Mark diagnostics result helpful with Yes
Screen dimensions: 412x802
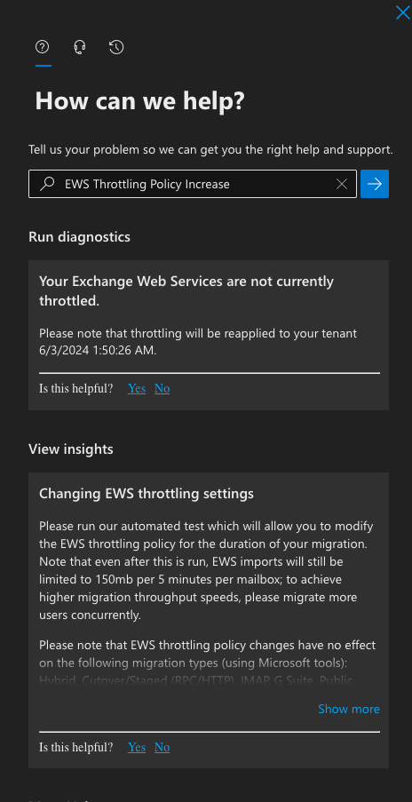pyautogui.click(x=137, y=389)
